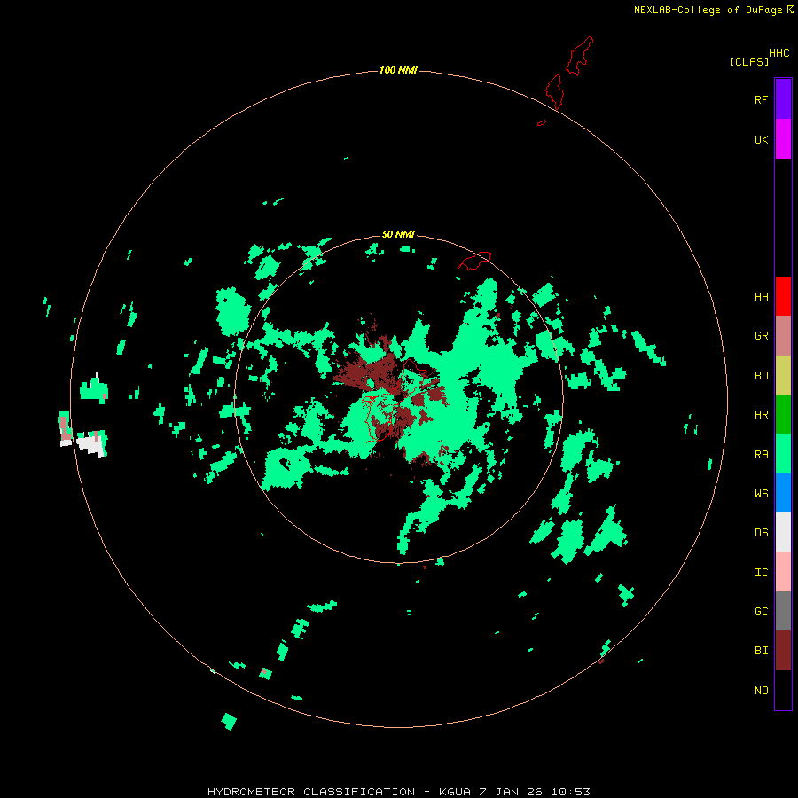
Task: Click the [CLAS] units label
Action: [749, 61]
